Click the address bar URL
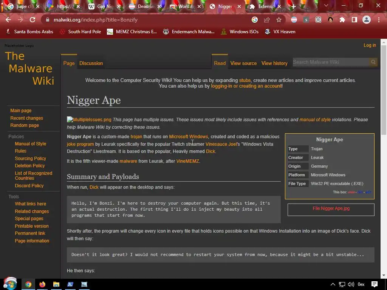The height and width of the screenshot is (290, 387). point(96,20)
